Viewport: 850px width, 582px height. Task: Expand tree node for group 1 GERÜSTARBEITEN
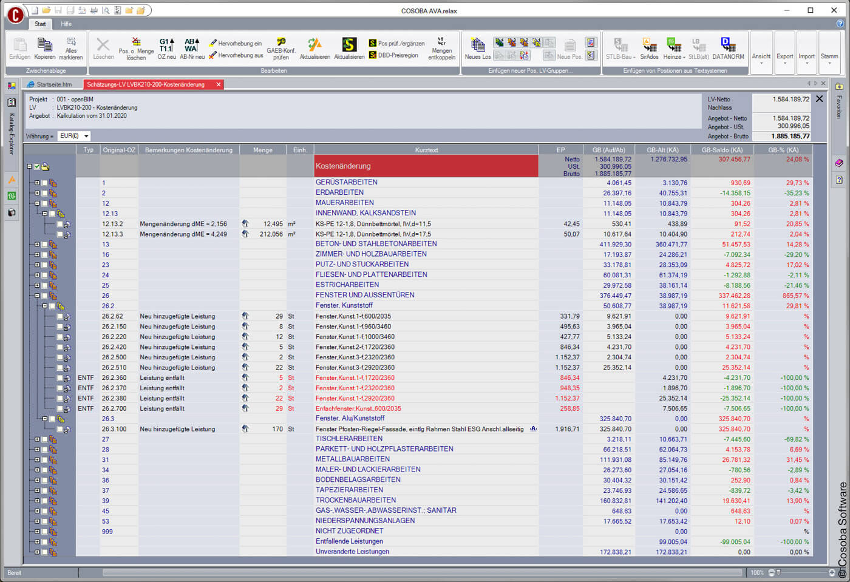tap(37, 182)
